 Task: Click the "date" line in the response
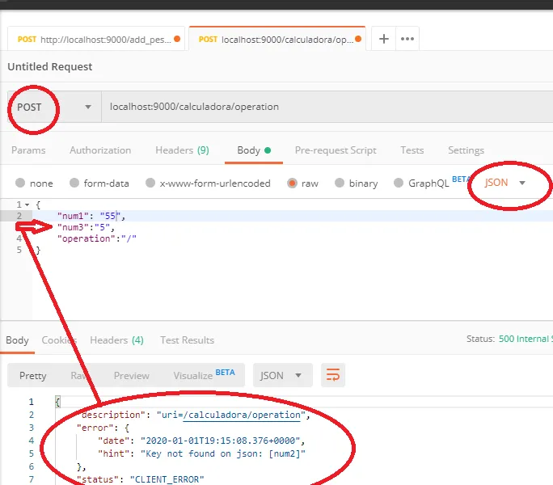click(201, 441)
